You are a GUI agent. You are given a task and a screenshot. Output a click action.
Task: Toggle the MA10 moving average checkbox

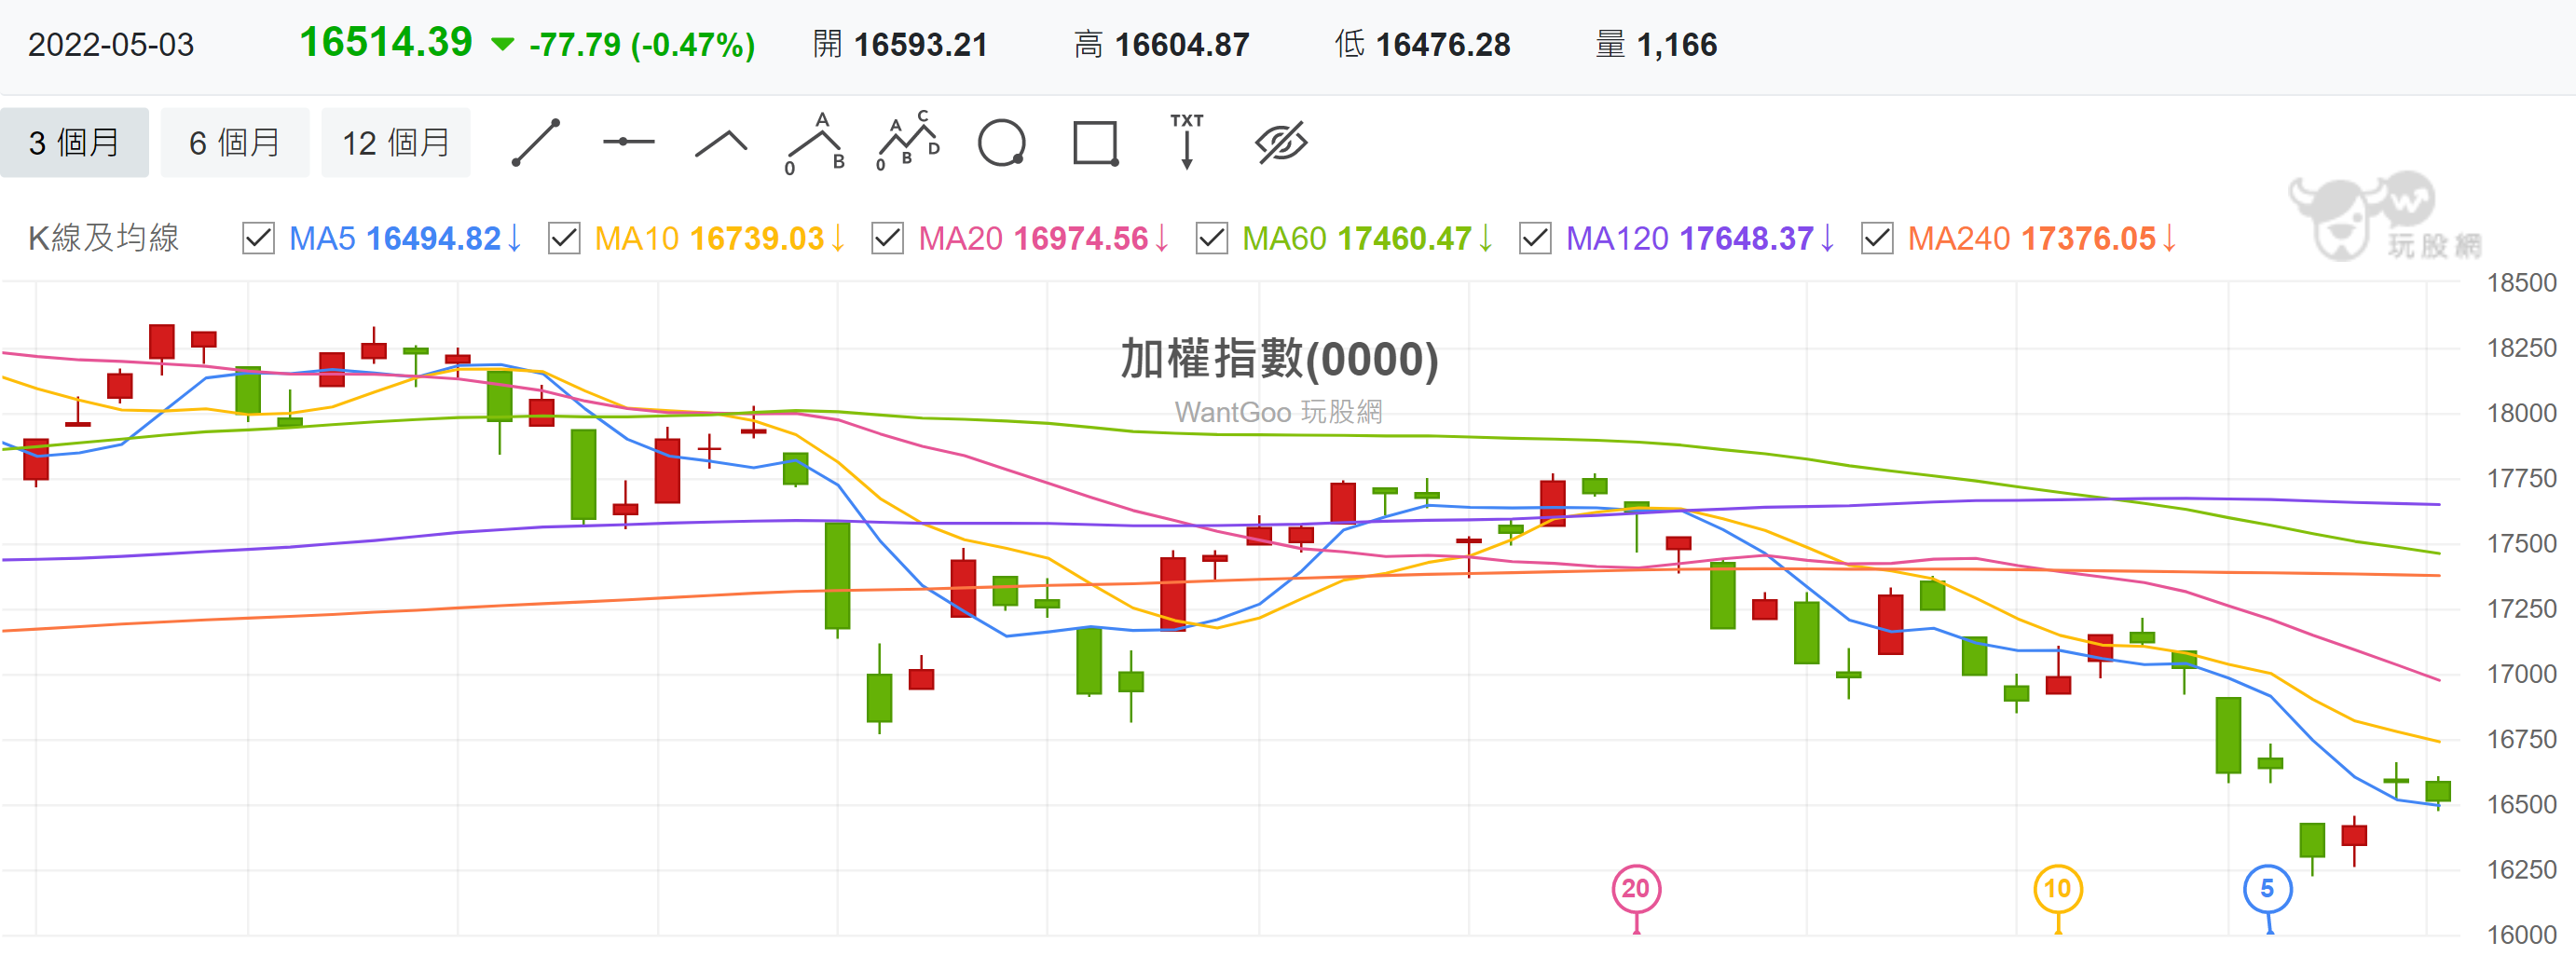coord(564,239)
